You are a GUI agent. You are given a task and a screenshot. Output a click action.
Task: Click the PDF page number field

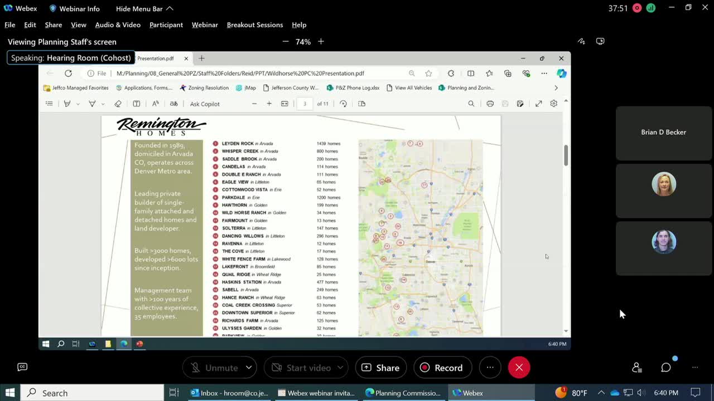tap(305, 104)
